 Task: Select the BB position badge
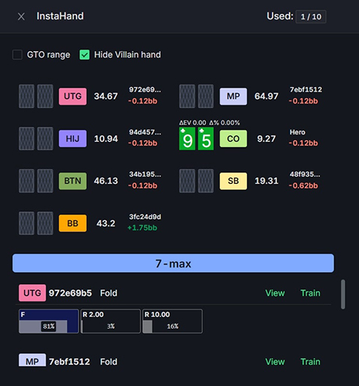[x=73, y=223]
